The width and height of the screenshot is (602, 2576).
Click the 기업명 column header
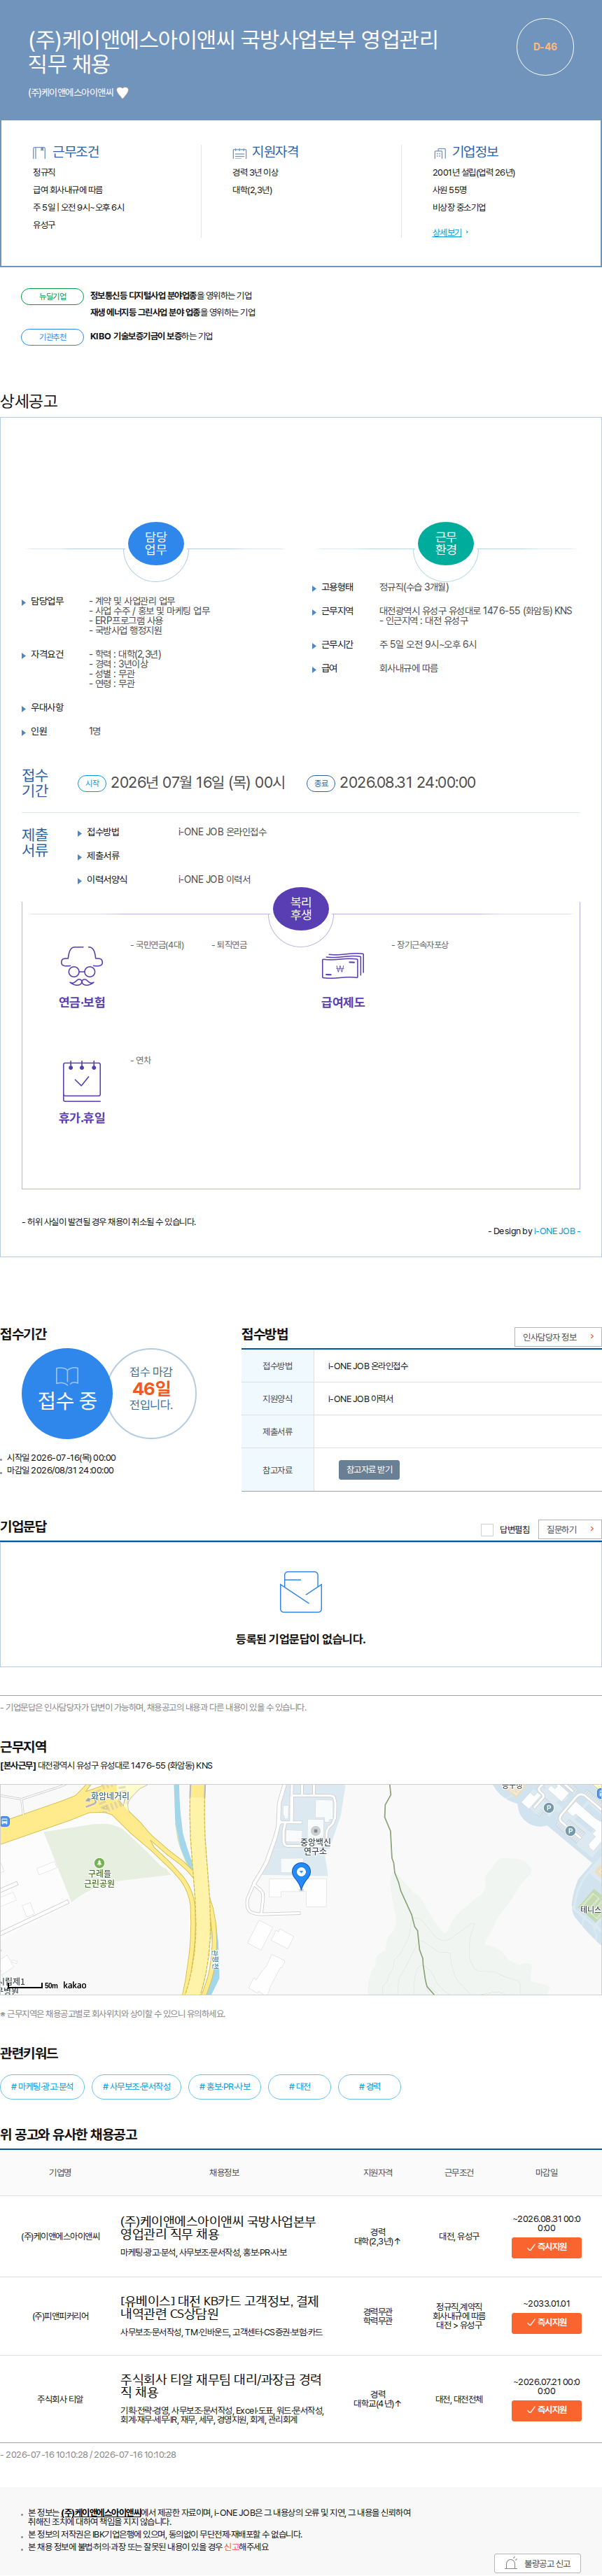coord(60,2173)
